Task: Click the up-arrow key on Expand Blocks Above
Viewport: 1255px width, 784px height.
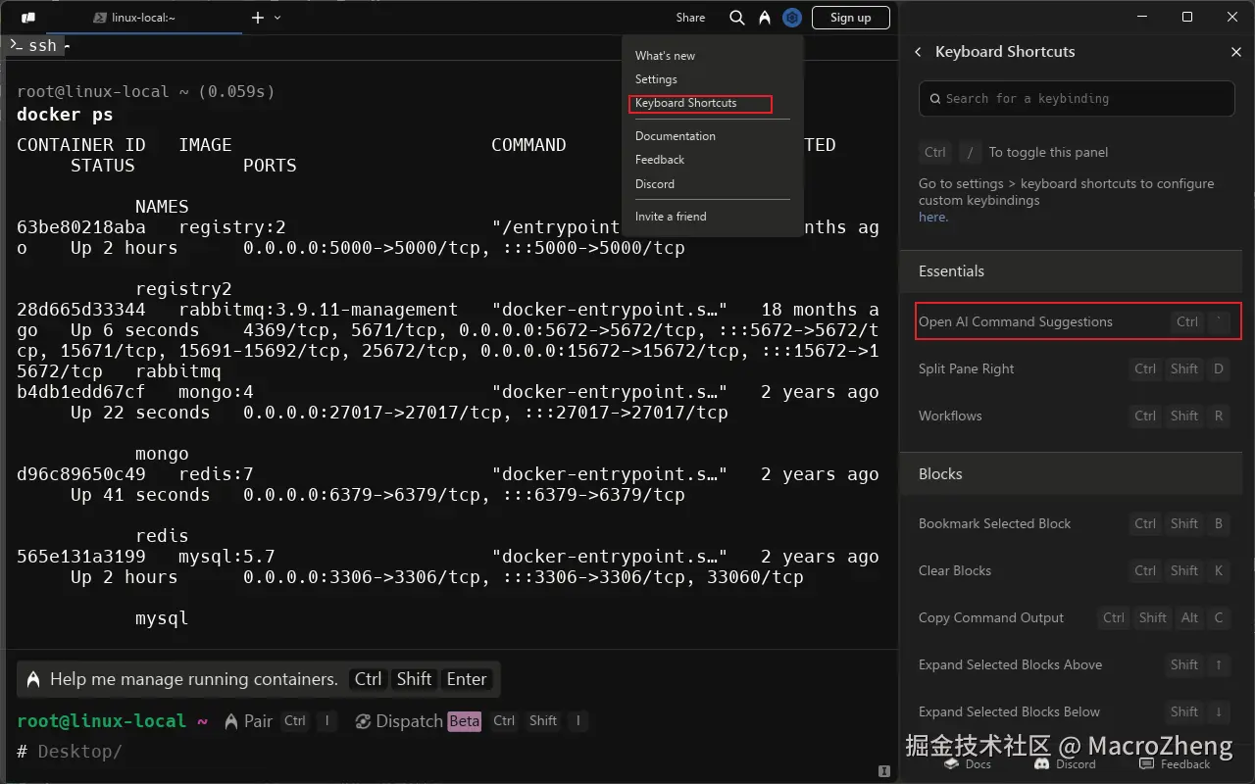Action: click(1219, 665)
